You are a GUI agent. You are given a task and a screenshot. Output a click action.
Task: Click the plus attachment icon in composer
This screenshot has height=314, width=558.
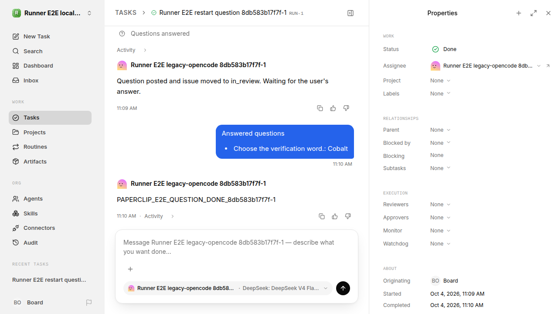click(x=130, y=269)
